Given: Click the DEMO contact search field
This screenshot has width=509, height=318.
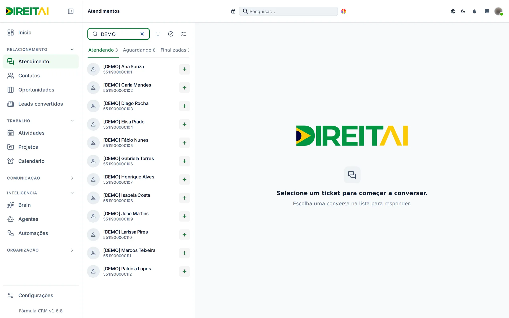Looking at the screenshot, I should click(x=119, y=34).
